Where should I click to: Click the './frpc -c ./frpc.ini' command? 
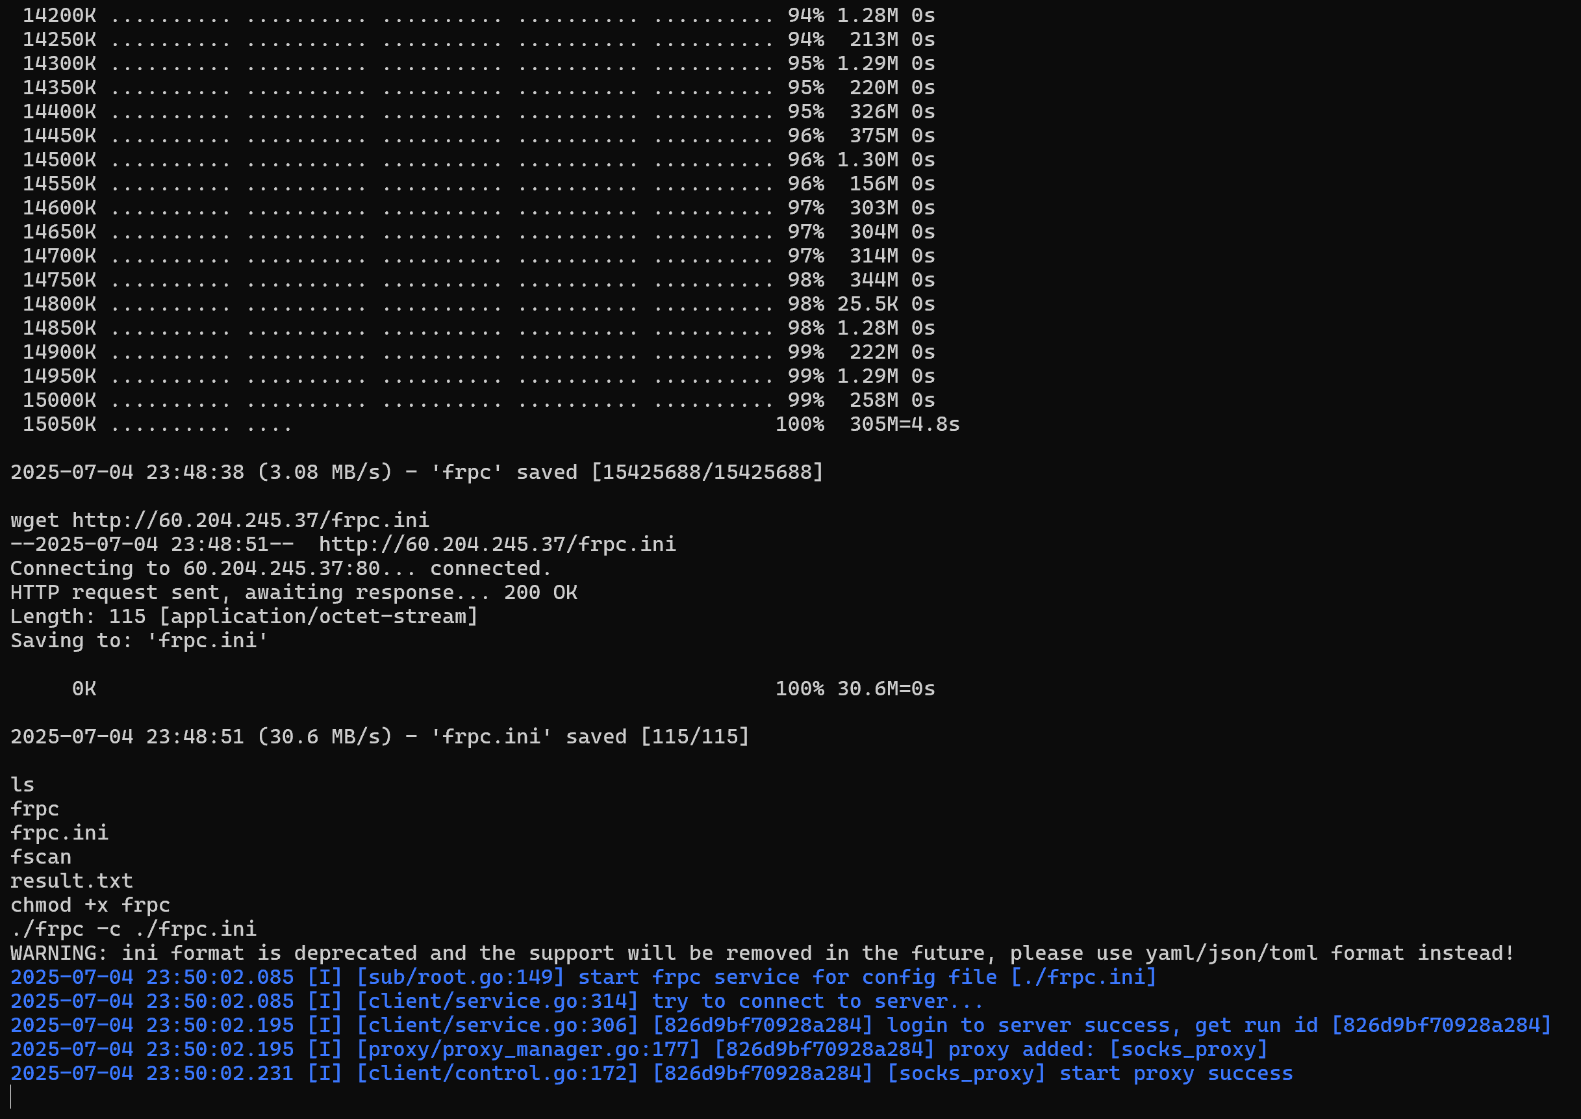[134, 929]
